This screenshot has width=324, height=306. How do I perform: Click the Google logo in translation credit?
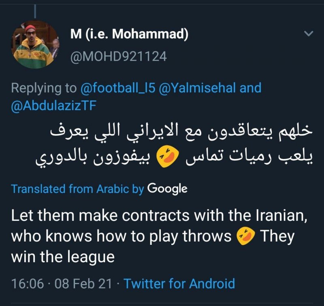[167, 188]
